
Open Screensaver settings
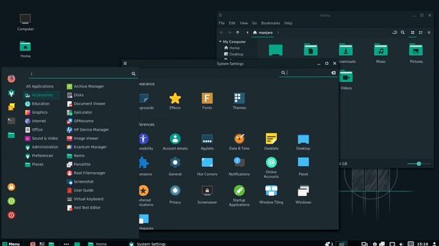pos(207,195)
